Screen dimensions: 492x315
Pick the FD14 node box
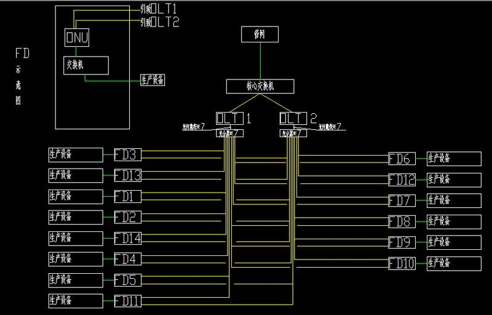click(128, 238)
